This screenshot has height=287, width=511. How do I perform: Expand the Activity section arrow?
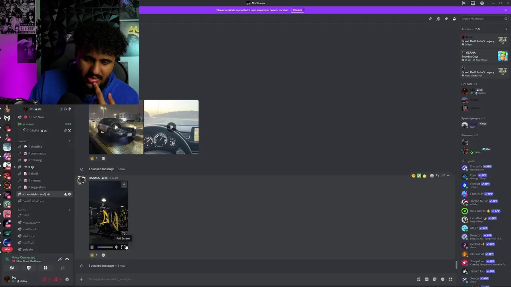point(506,29)
